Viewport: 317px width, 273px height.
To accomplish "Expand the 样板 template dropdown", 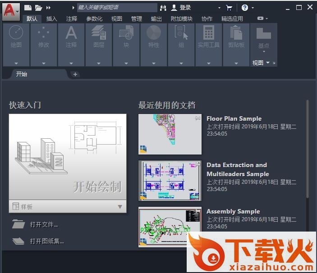I will click(120, 207).
